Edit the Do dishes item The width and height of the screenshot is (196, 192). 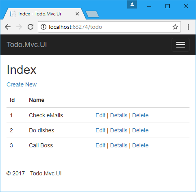[100, 130]
